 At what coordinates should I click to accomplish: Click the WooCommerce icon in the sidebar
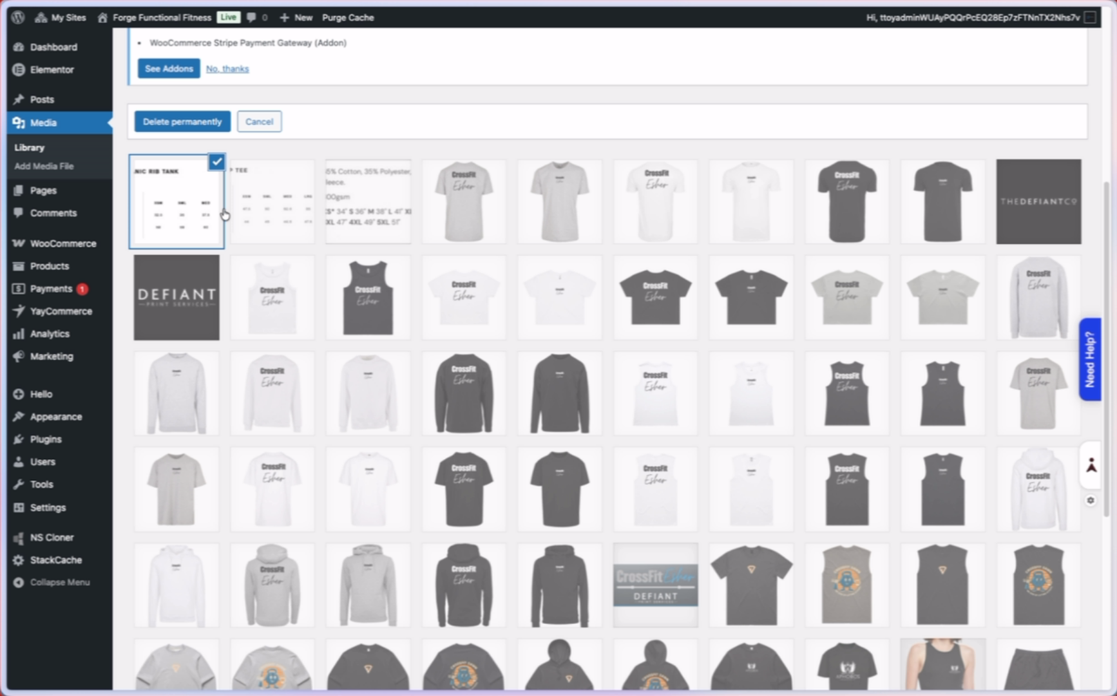pos(19,243)
